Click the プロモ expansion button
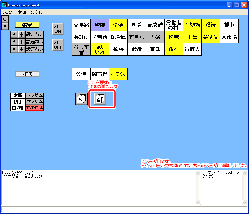 (27, 74)
